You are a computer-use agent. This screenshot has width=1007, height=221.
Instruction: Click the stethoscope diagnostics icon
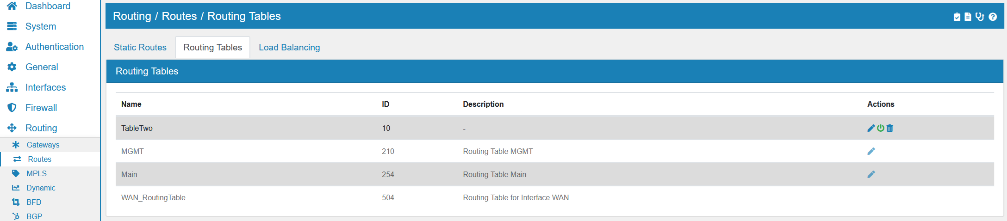pyautogui.click(x=980, y=17)
